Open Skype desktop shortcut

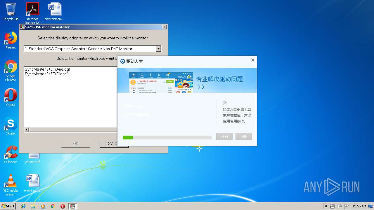[11, 126]
